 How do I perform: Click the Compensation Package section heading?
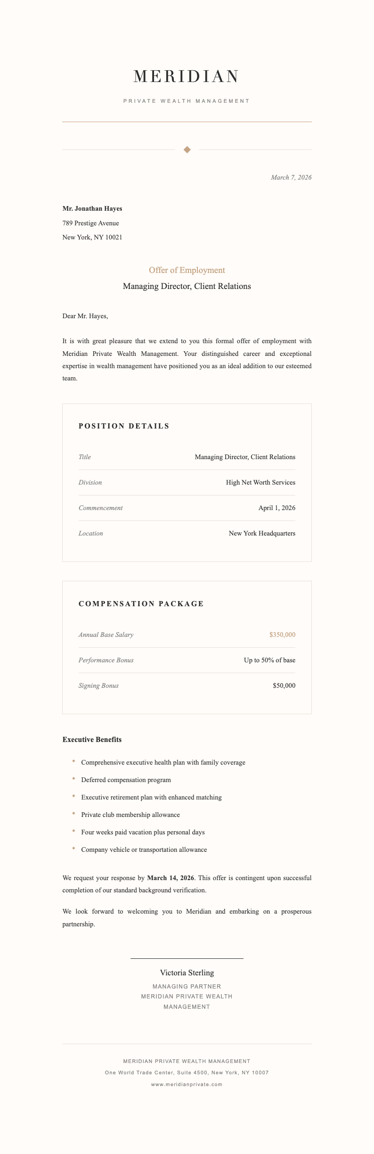141,604
